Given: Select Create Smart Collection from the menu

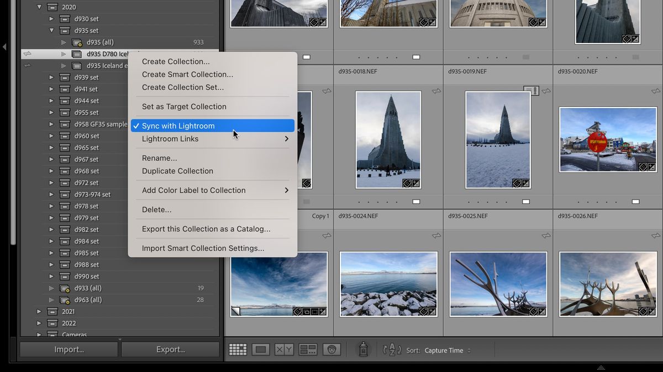Looking at the screenshot, I should [187, 74].
